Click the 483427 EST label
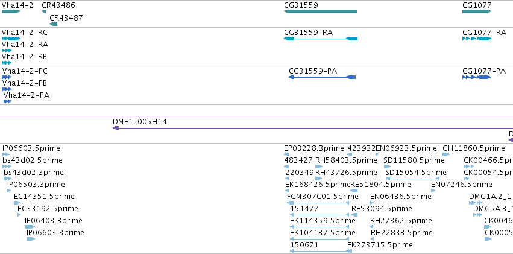Image resolution: width=513 pixels, height=254 pixels. point(298,160)
